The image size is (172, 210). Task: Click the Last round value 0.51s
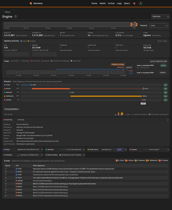click(x=118, y=35)
